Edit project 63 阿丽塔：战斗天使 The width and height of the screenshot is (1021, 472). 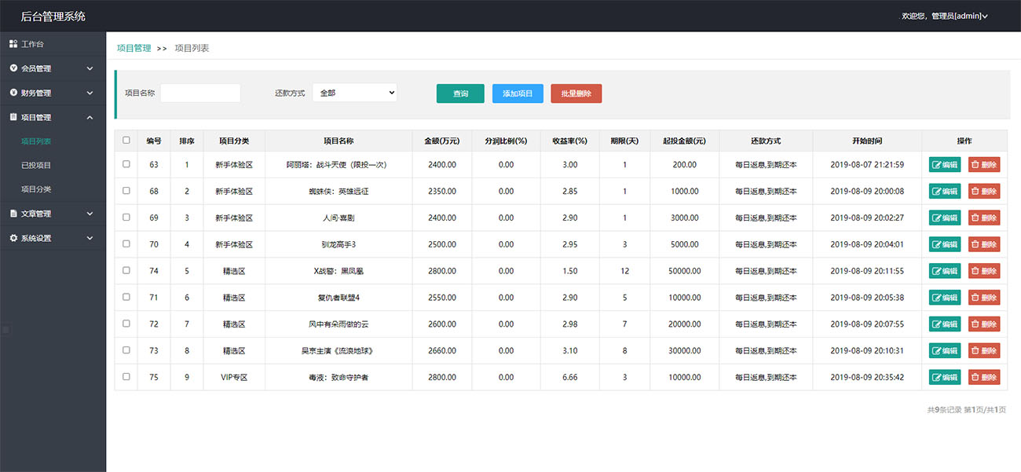(x=945, y=165)
